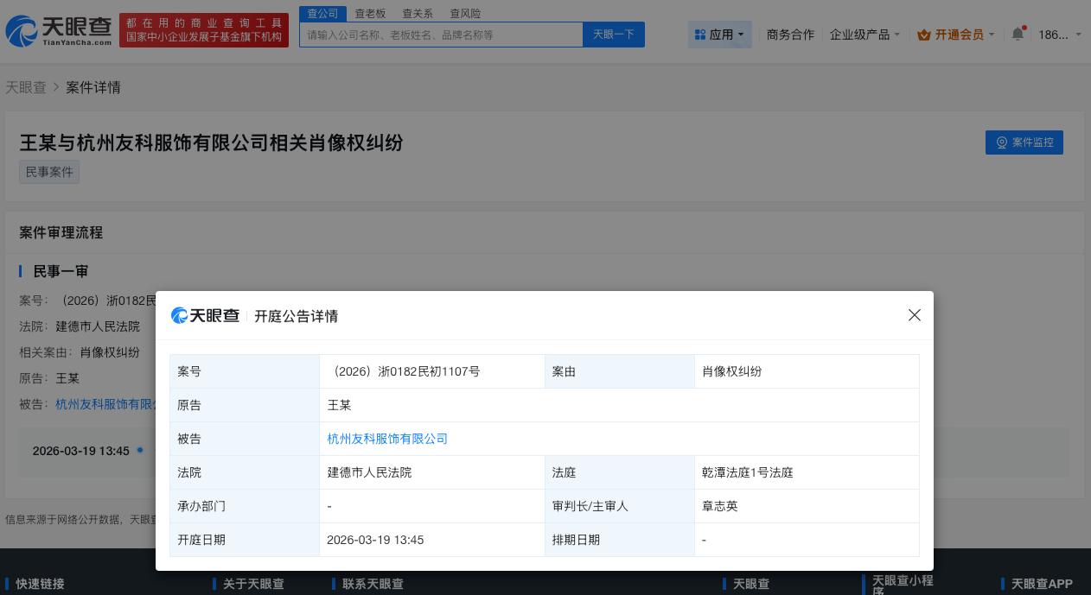Click the blue timeline dot next to 2026-03-19
1091x595 pixels.
(140, 450)
